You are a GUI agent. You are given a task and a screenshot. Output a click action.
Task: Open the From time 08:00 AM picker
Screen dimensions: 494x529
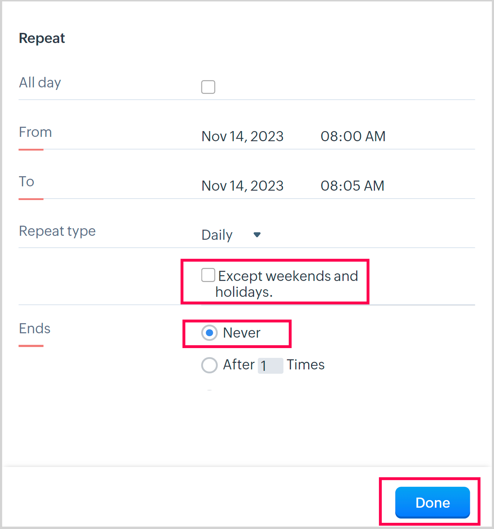point(353,136)
